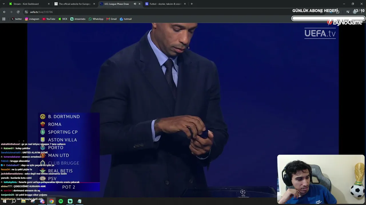Open site information icon beside uefa.tv address
This screenshot has height=205, width=366.
26,12
